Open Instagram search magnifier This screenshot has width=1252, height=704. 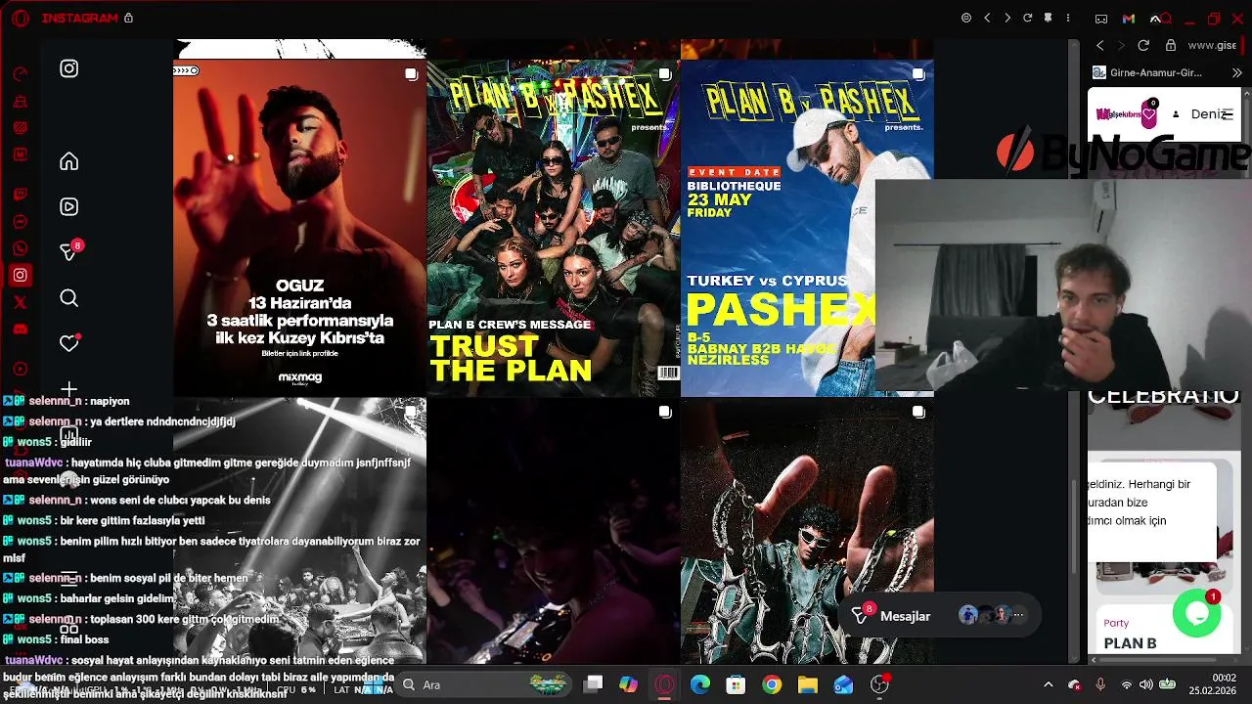click(x=68, y=298)
